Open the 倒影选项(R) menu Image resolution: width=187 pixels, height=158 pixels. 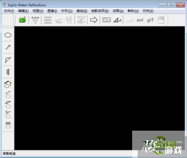(100, 11)
